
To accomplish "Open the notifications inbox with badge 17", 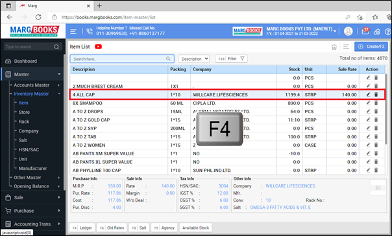I will (x=365, y=31).
